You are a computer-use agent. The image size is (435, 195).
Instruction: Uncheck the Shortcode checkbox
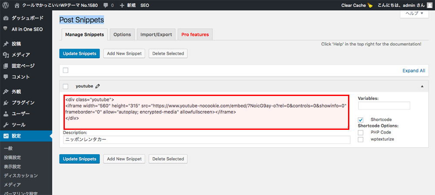point(361,120)
